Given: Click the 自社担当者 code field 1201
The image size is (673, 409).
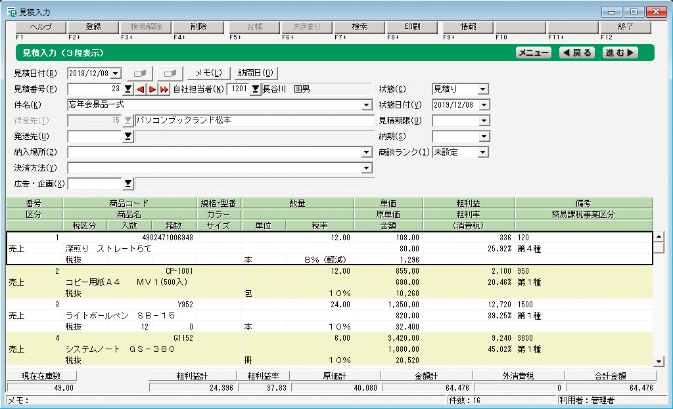Looking at the screenshot, I should (x=238, y=89).
